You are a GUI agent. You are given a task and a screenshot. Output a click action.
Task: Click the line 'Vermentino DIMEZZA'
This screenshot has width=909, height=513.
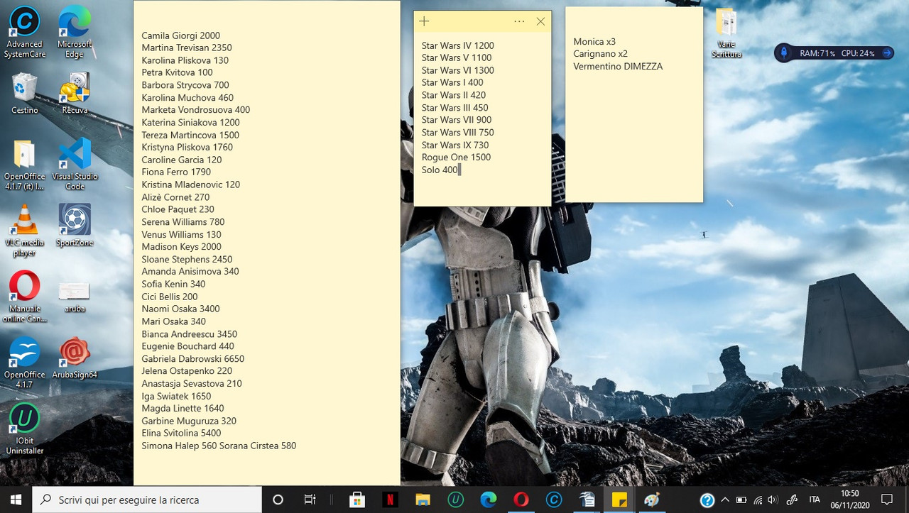618,66
